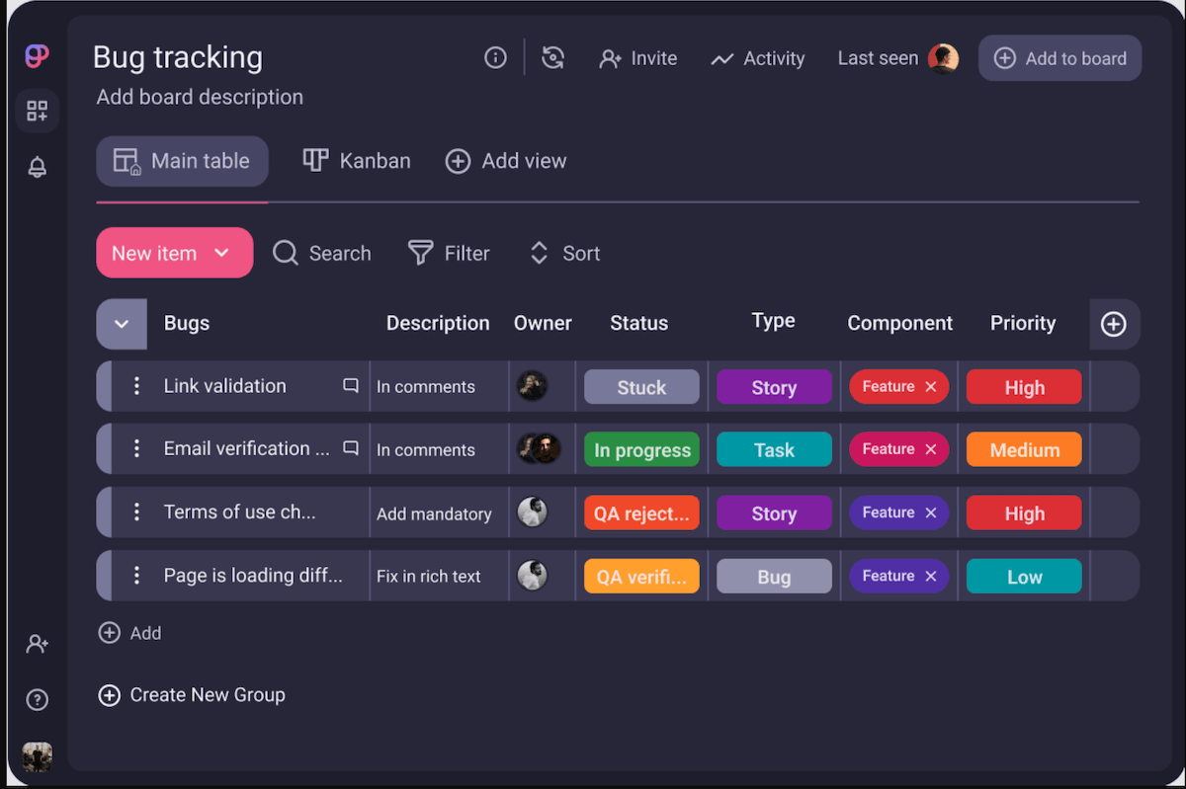Remove Feature tag from Link validation row

click(x=930, y=387)
